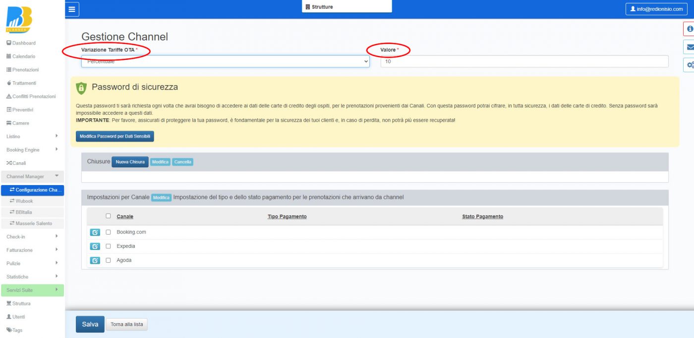Click the Trattamenti apple icon

pyautogui.click(x=9, y=83)
